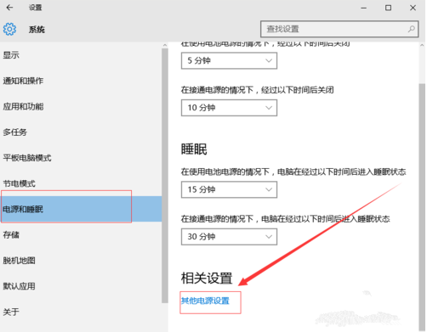Open 平板电脑模式 settings
The height and width of the screenshot is (332, 427).
(27, 158)
